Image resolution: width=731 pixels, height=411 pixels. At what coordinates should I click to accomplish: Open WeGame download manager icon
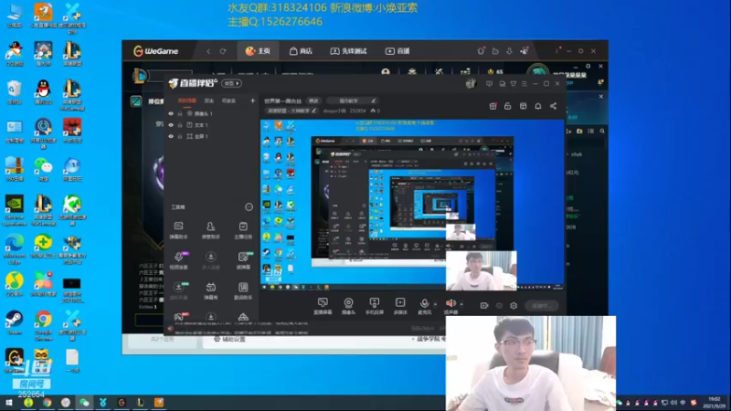click(x=509, y=51)
